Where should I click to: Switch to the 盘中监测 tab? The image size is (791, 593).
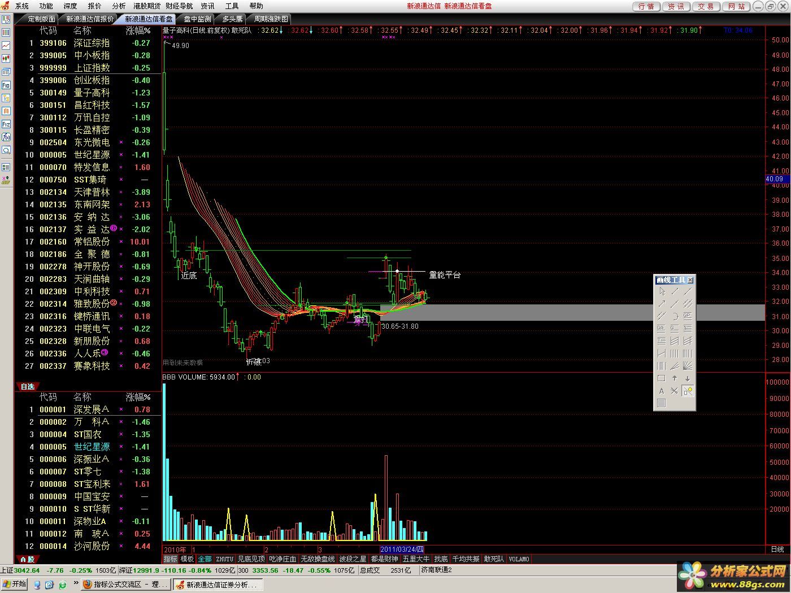click(197, 19)
